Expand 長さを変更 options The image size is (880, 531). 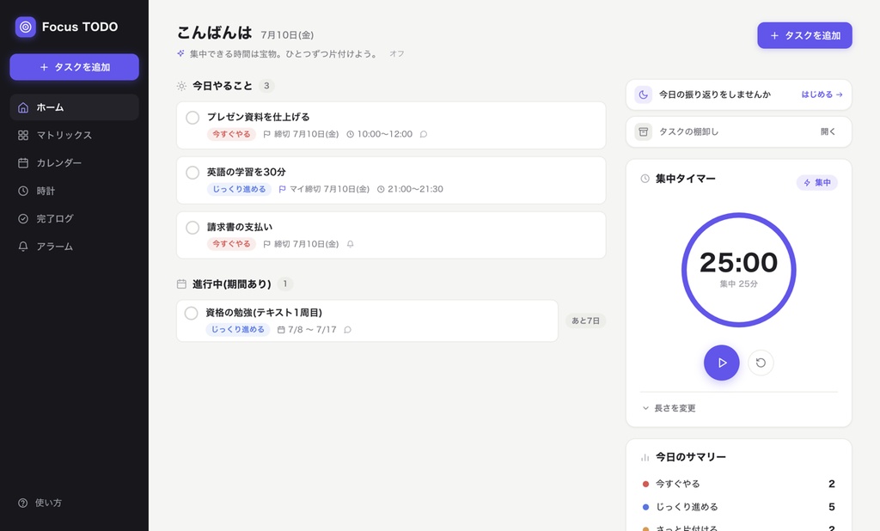(669, 408)
